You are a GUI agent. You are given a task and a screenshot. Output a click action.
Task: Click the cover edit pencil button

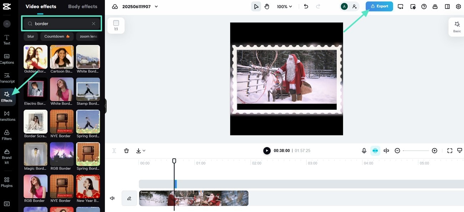click(x=129, y=198)
